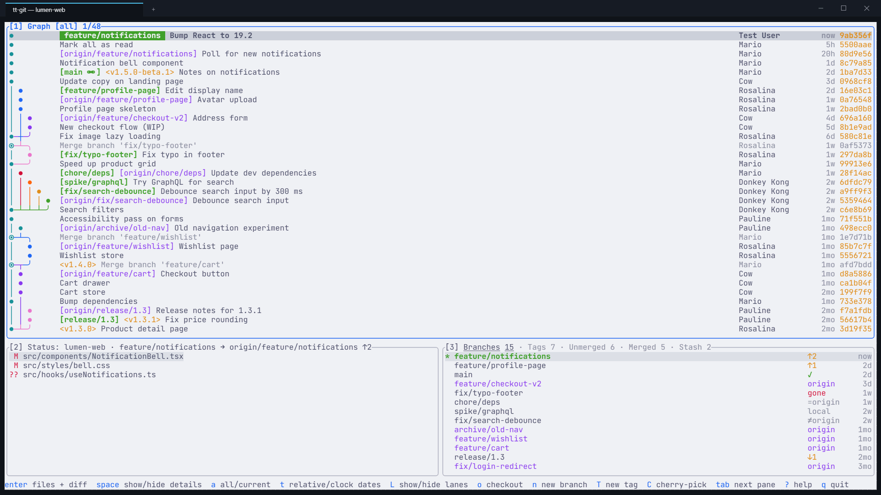Select the spike/graphql branch in the Branches pane
Viewport: 881px width, 495px height.
click(658, 411)
